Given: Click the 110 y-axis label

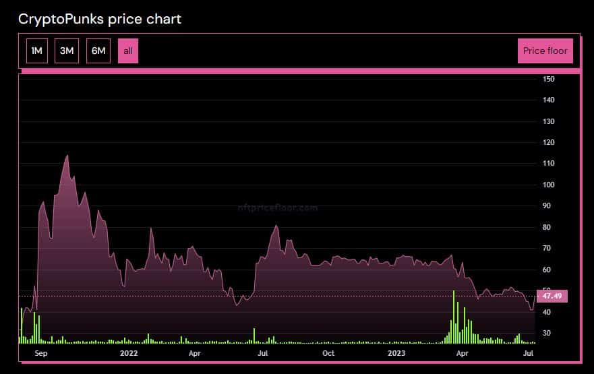Looking at the screenshot, I should [549, 163].
